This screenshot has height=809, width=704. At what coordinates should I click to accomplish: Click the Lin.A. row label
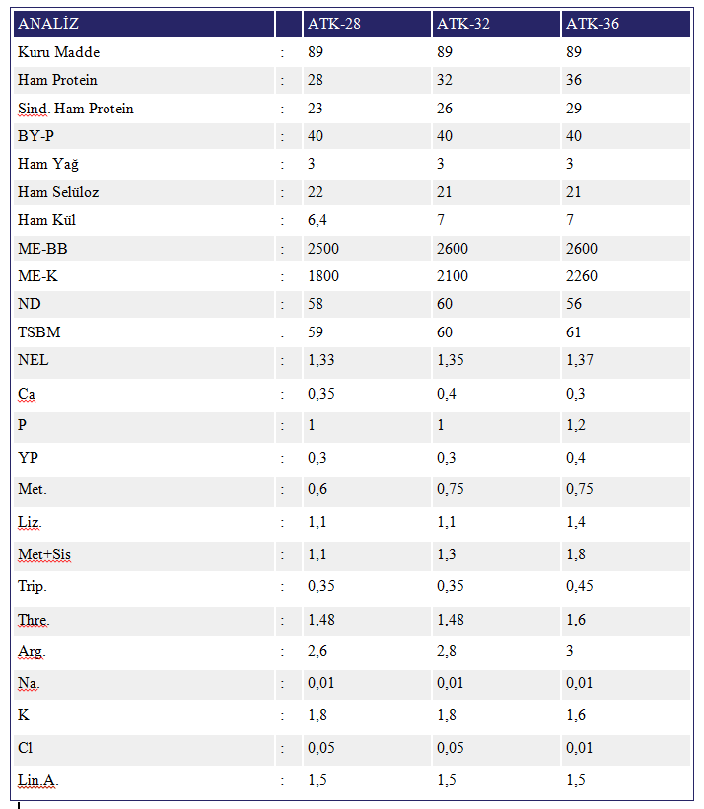[38, 780]
